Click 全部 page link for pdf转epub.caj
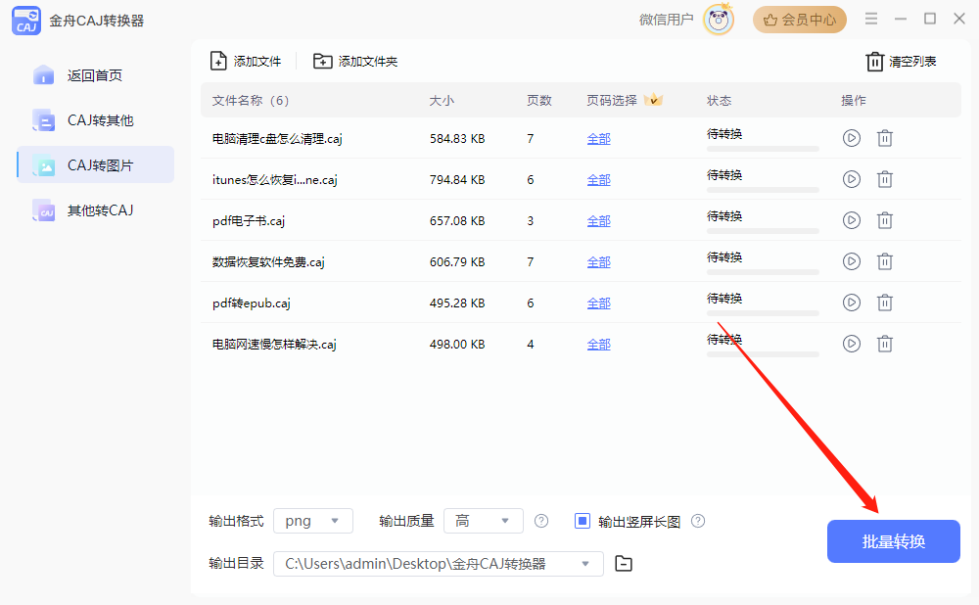The width and height of the screenshot is (979, 605). tap(599, 303)
